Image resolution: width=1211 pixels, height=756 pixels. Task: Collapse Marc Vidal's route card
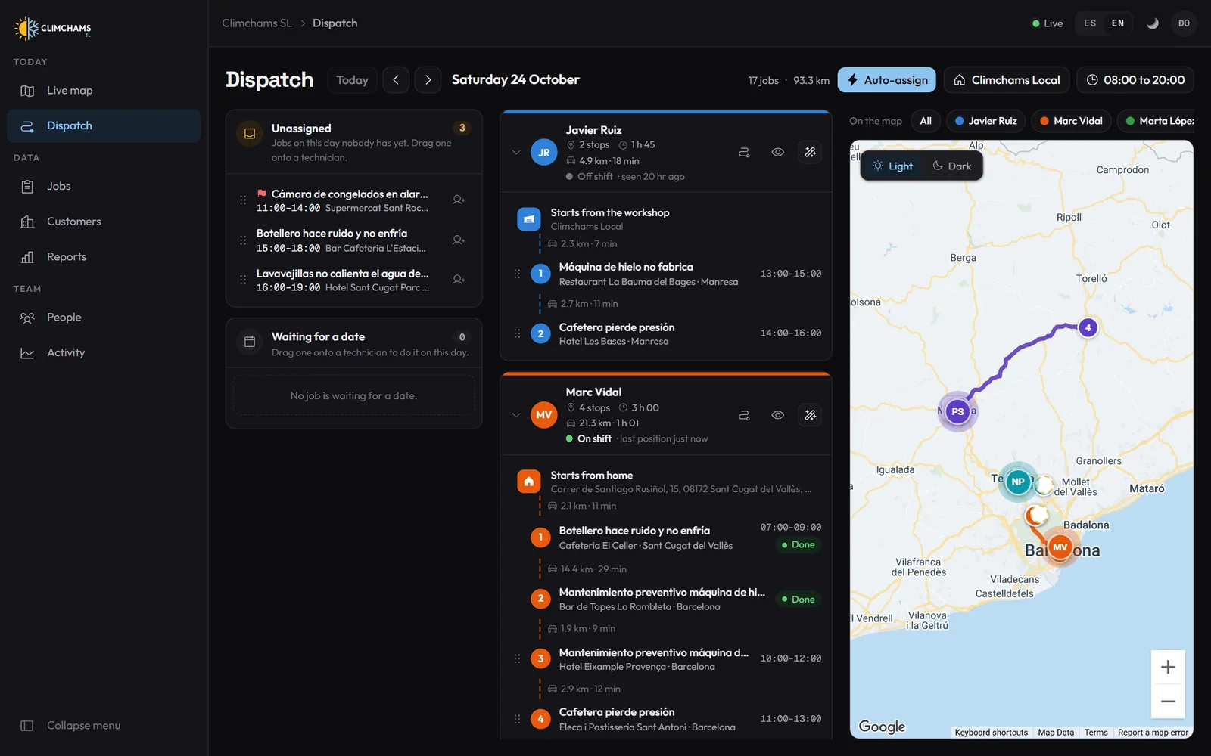point(516,415)
